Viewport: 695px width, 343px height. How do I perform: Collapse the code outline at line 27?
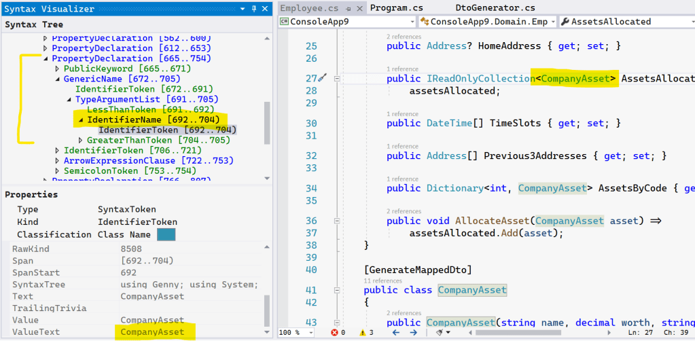coord(336,79)
